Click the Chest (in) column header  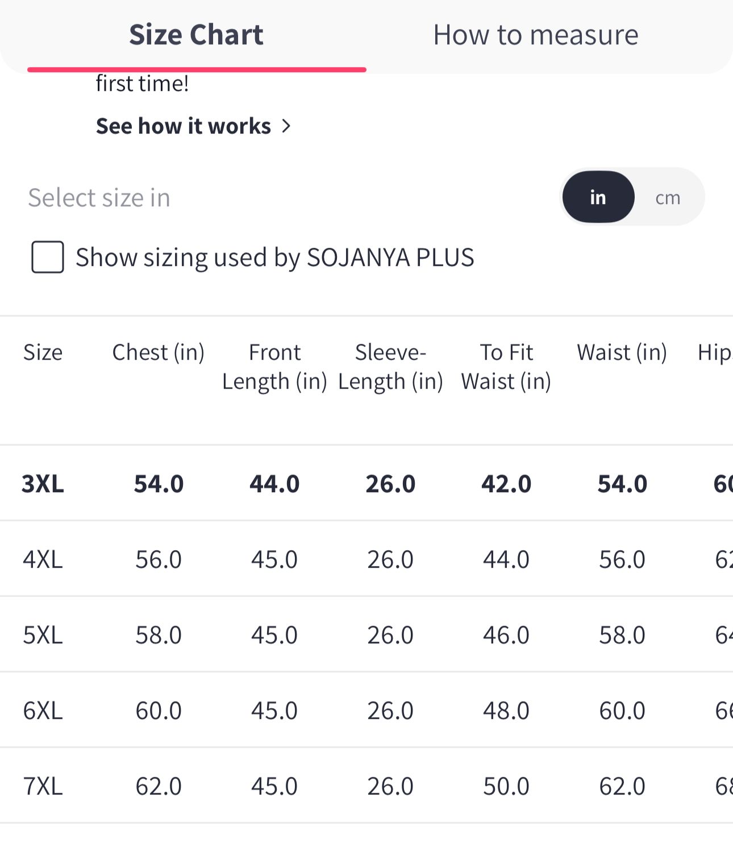pyautogui.click(x=159, y=352)
